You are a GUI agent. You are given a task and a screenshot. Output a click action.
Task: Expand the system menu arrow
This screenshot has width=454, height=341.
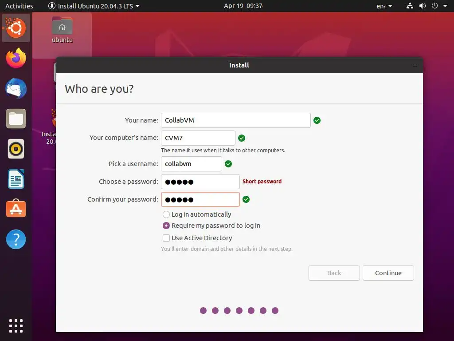[445, 6]
